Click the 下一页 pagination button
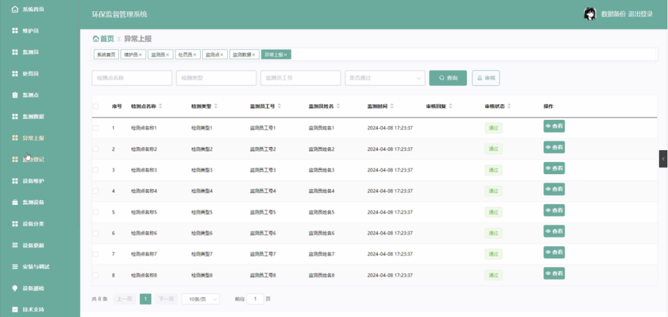Image resolution: width=668 pixels, height=317 pixels. tap(166, 299)
